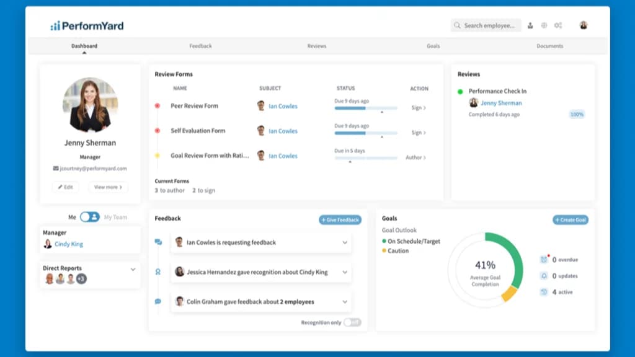Viewport: 635px width, 357px height.
Task: Open the org chart icon in header
Action: (530, 25)
